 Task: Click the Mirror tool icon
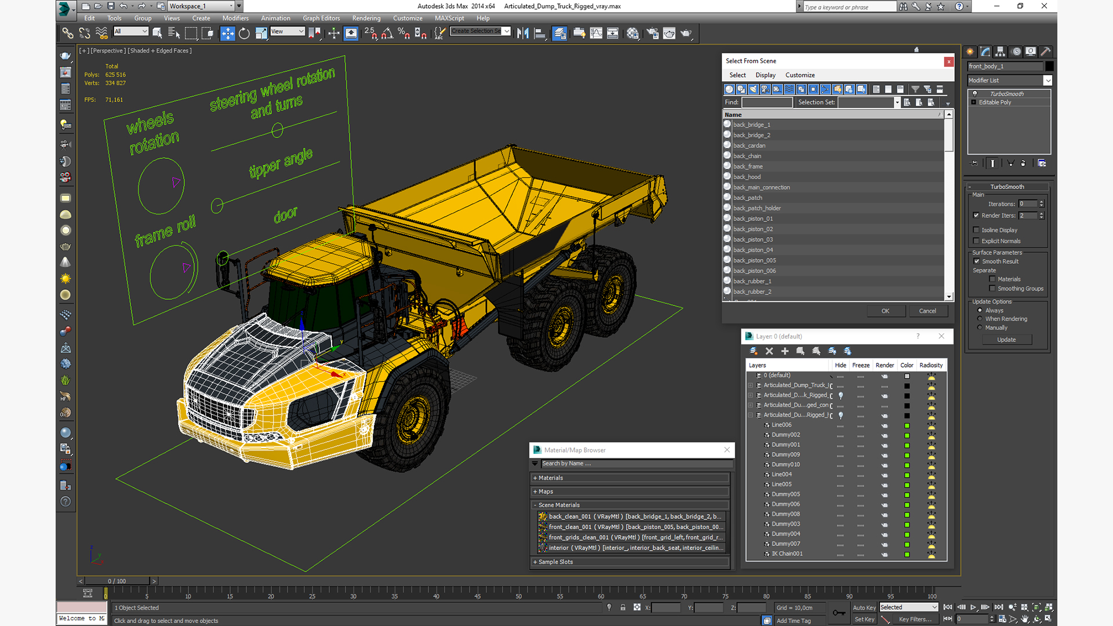point(523,33)
